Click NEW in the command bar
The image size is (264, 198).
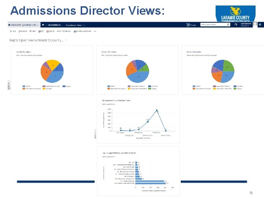pos(33,31)
